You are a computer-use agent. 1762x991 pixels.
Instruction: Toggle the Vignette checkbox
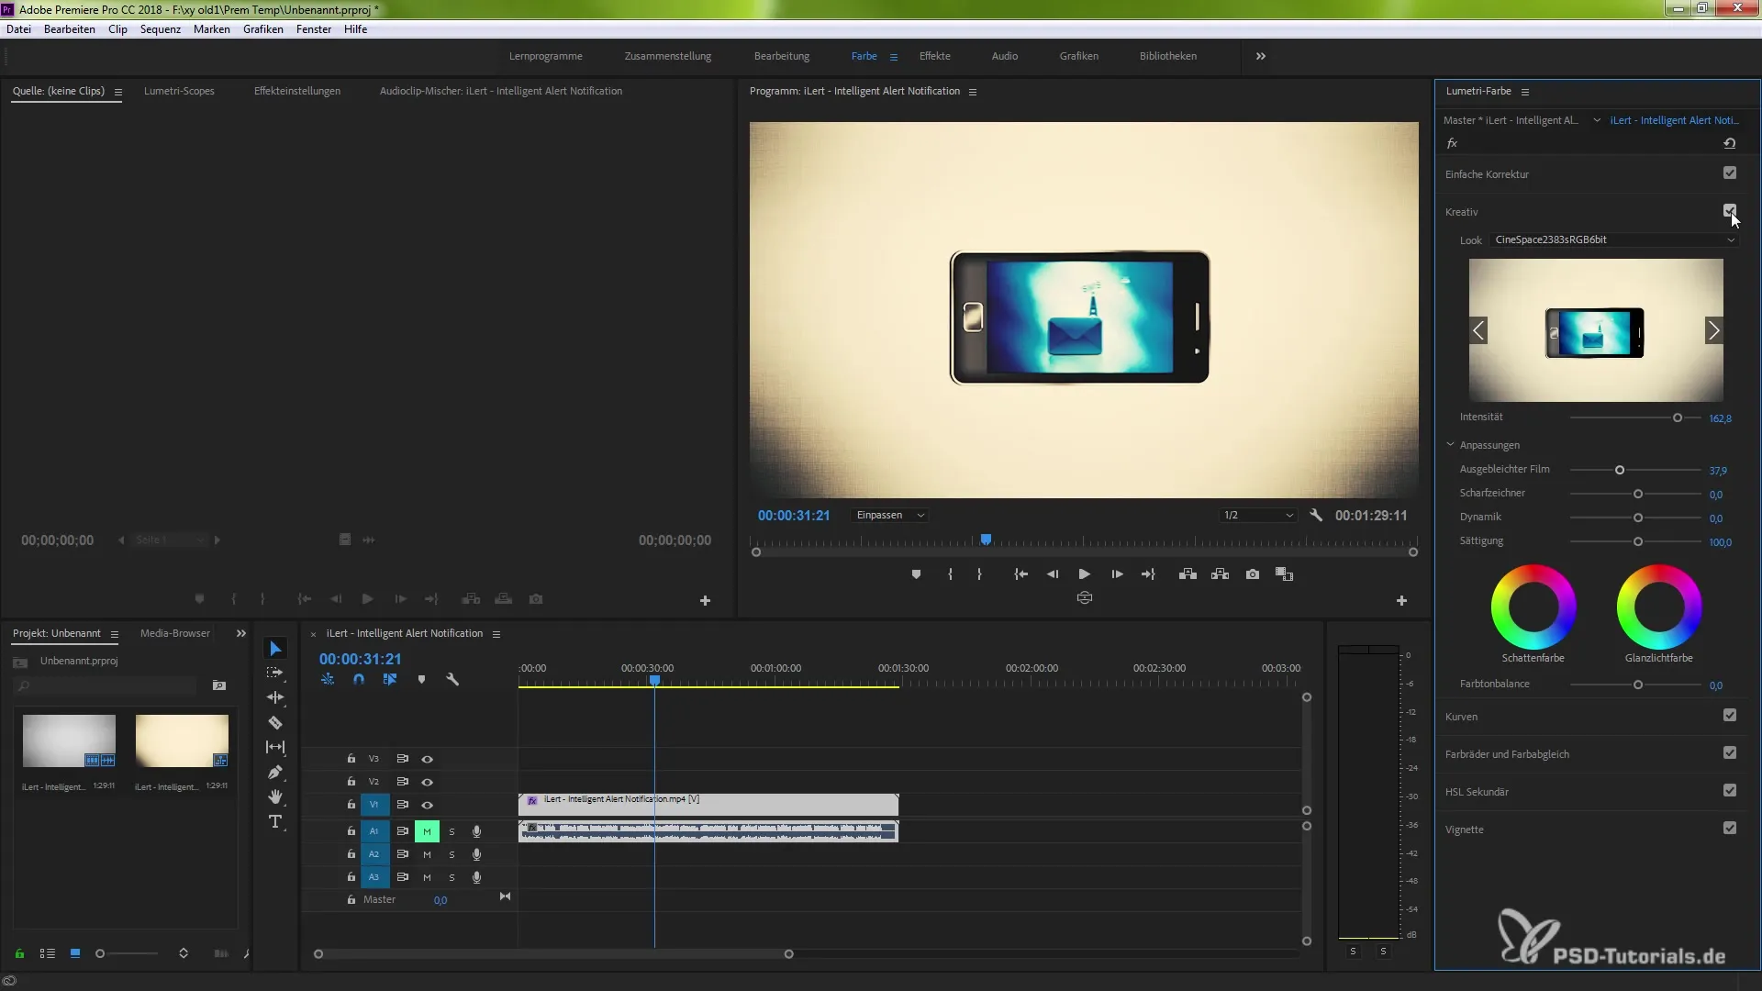click(x=1730, y=829)
